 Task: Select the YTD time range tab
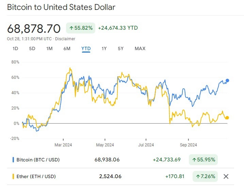point(86,48)
